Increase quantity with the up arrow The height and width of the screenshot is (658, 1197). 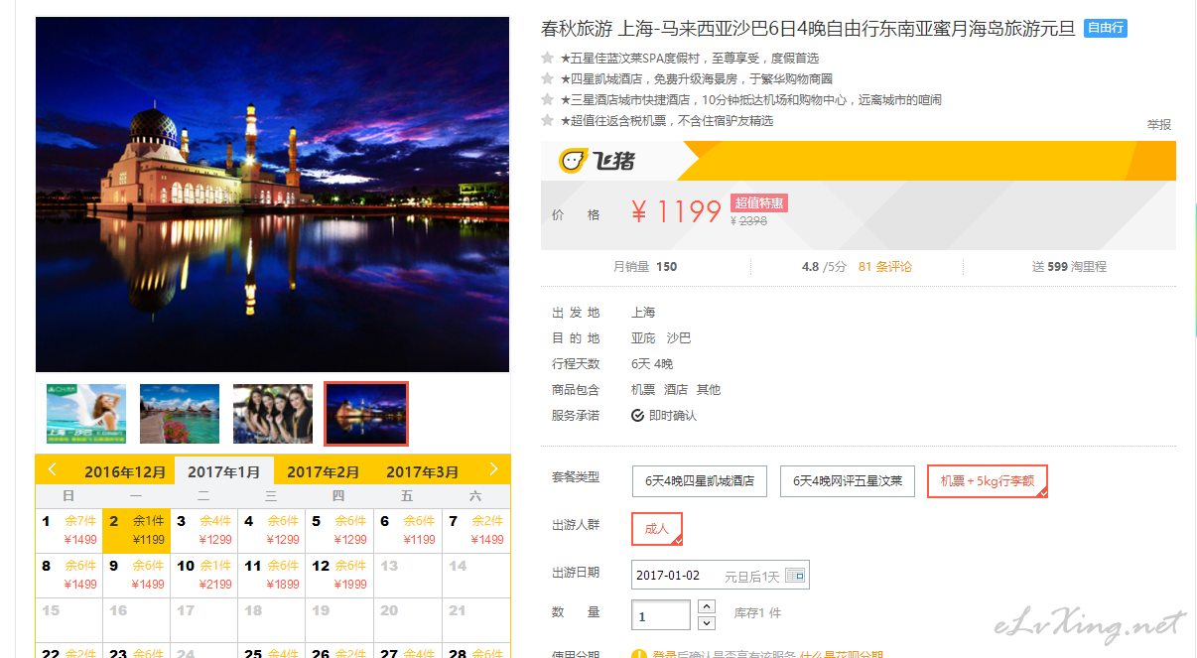(x=707, y=606)
